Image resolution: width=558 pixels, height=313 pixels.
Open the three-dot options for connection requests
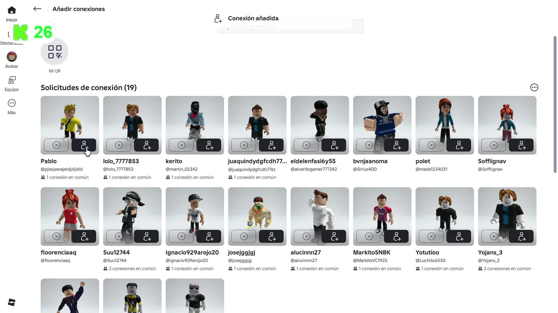tap(534, 87)
